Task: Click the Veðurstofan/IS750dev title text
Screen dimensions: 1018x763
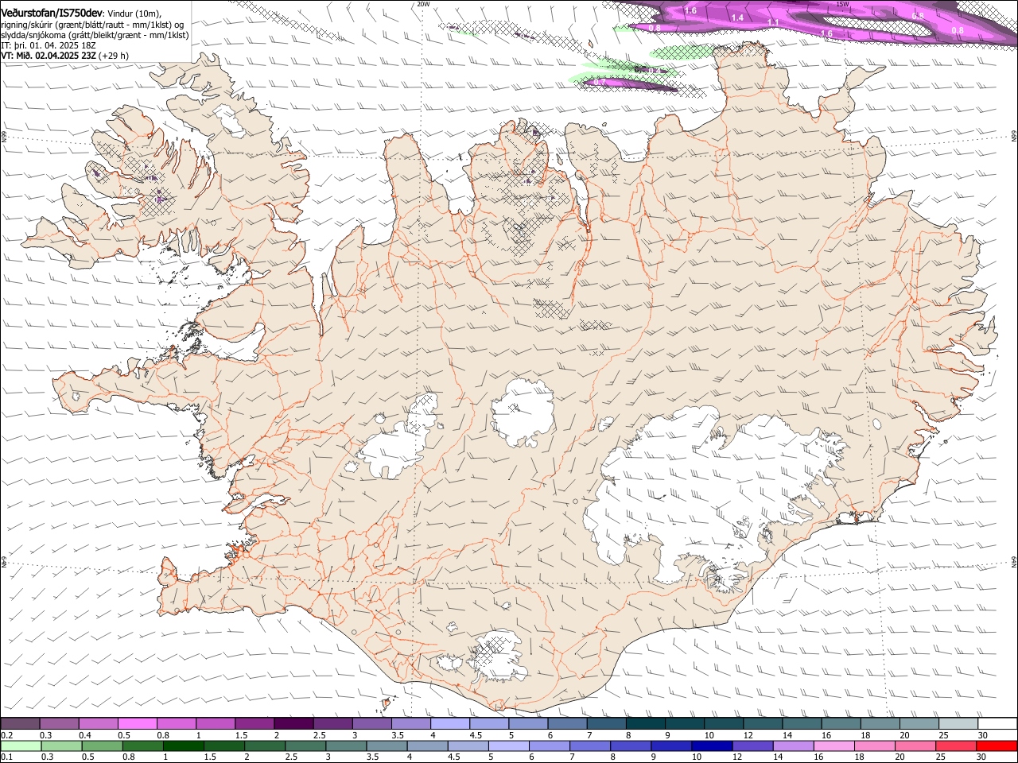Action: coord(52,14)
